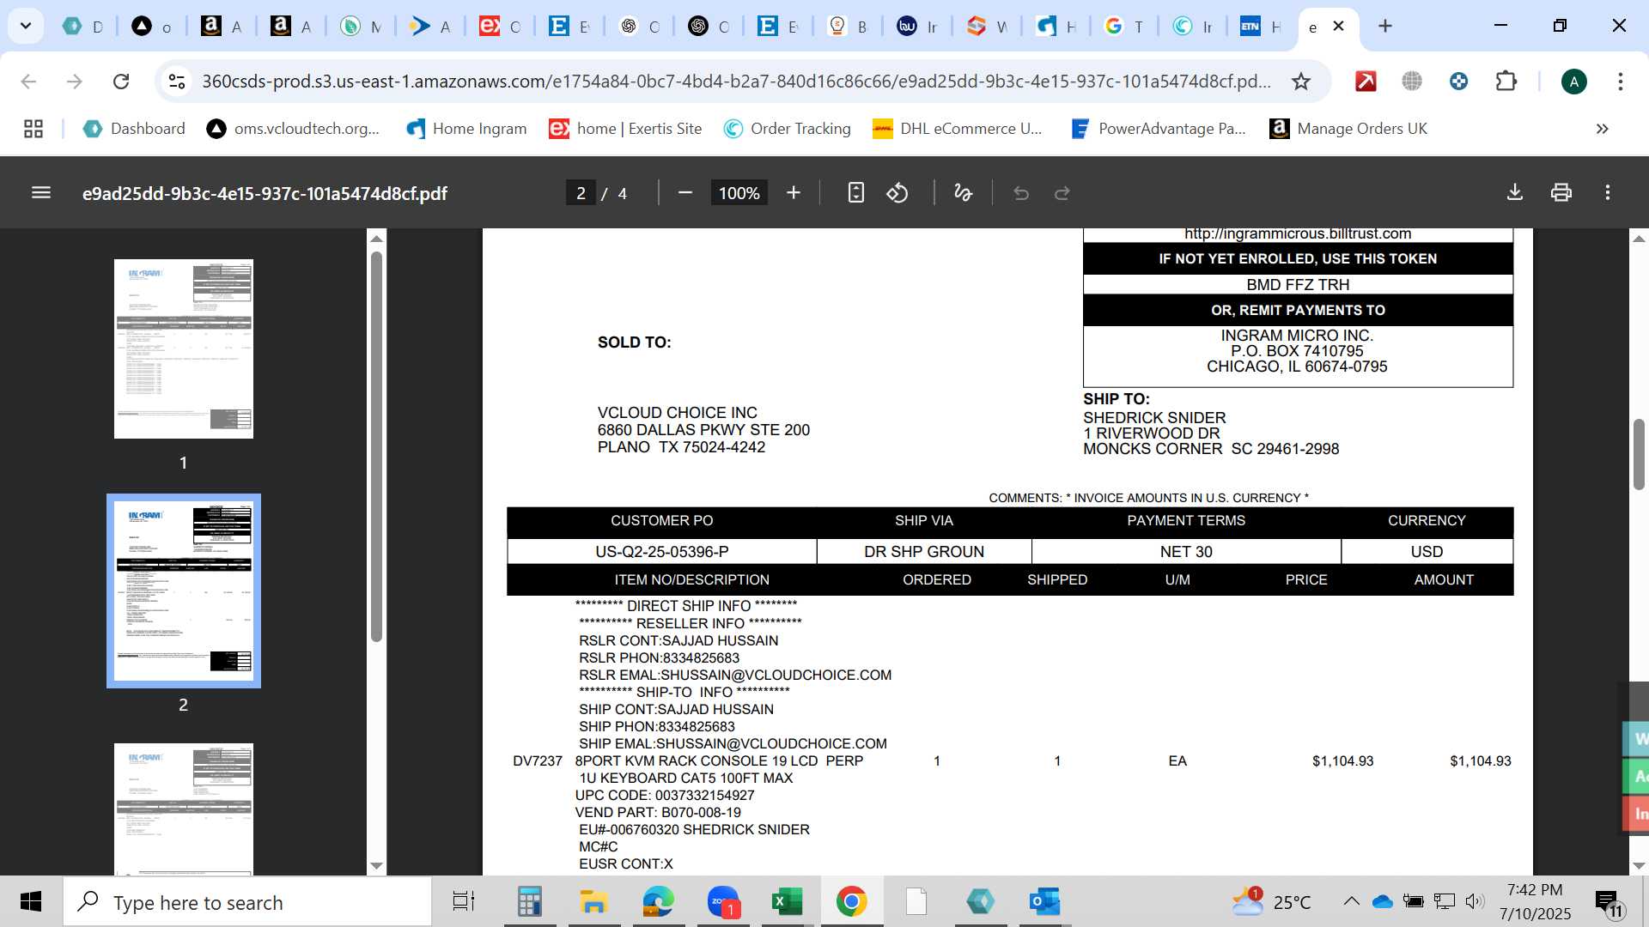Open PDF viewer more actions menu
The image size is (1649, 927).
coord(1608,193)
